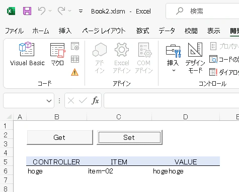The width and height of the screenshot is (239, 192).
Task: Open the マクロ macros dialog
Action: (x=57, y=54)
